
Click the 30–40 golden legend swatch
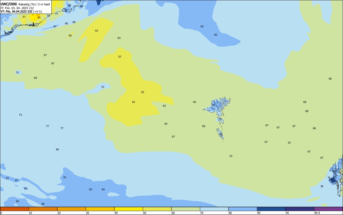[x=100, y=209]
